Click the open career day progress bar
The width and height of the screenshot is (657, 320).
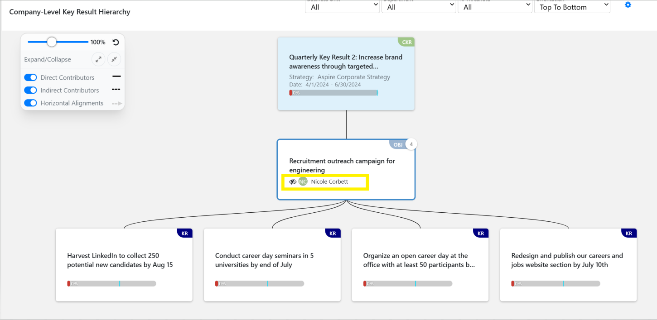[408, 283]
